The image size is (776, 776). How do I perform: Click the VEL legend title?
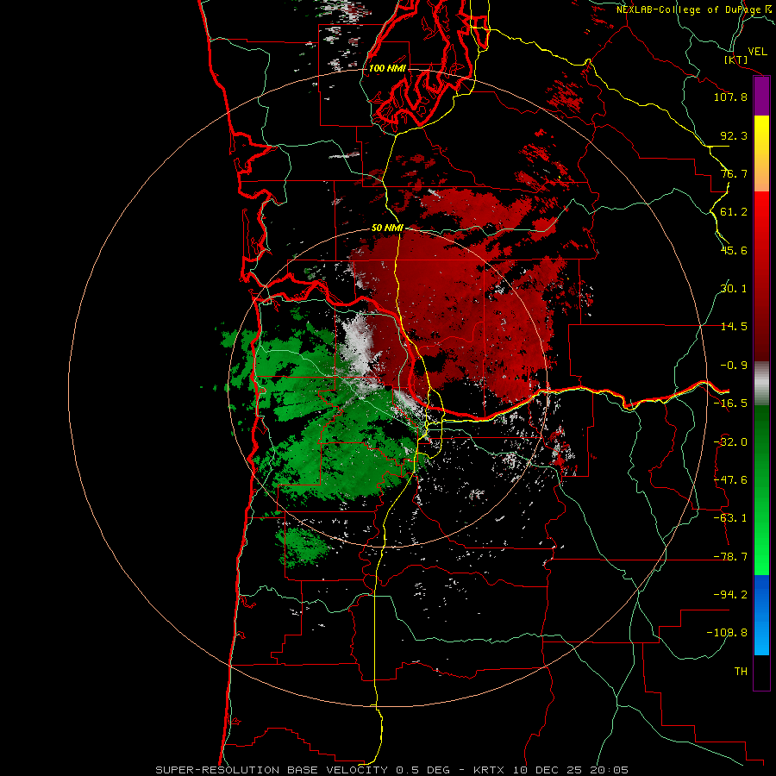(x=757, y=52)
